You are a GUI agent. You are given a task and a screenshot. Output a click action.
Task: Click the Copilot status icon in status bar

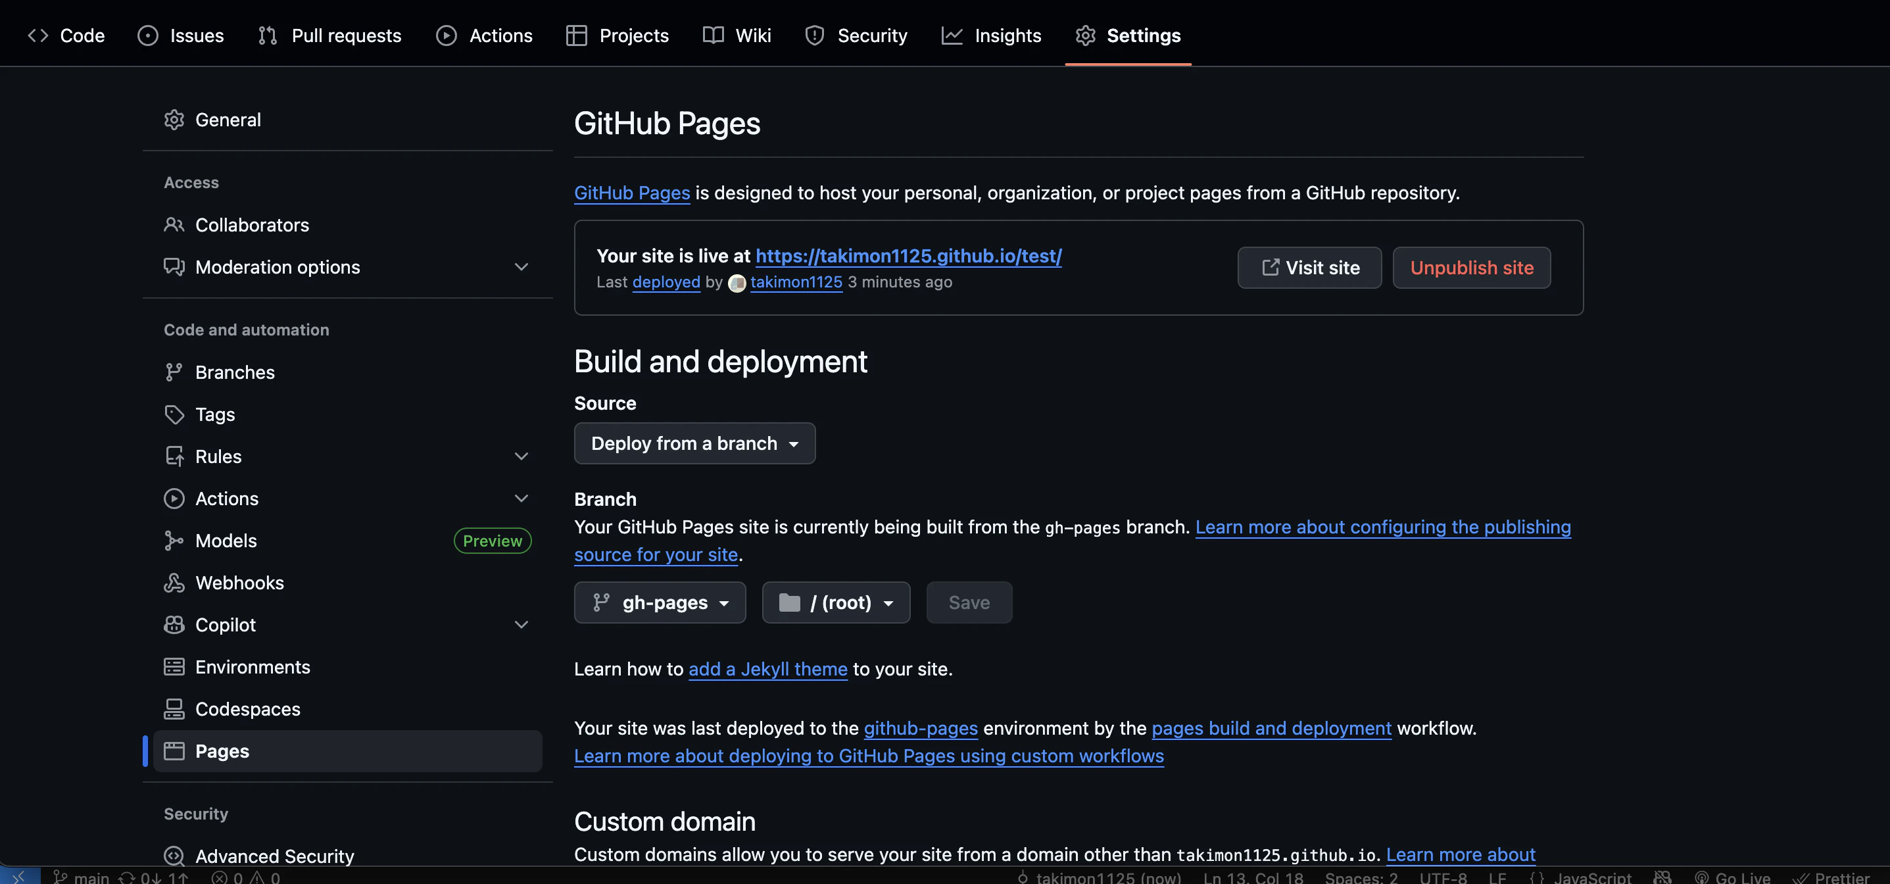[1662, 877]
